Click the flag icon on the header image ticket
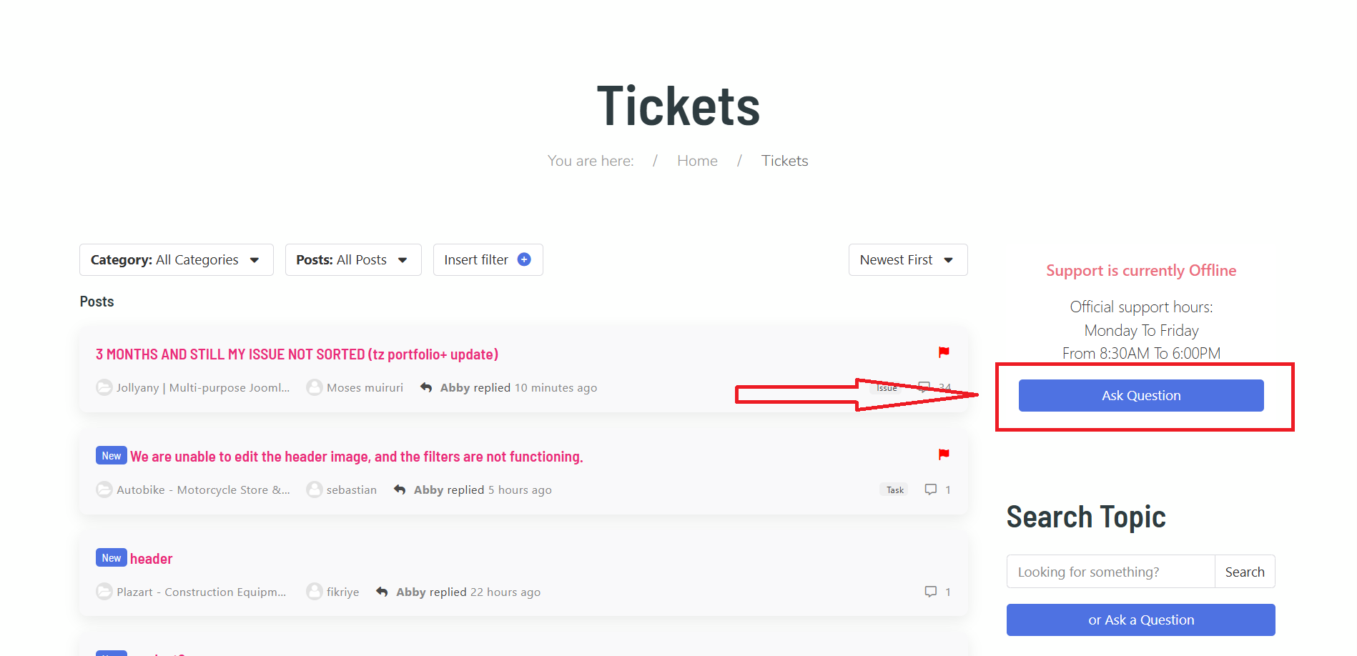The image size is (1357, 656). pyautogui.click(x=944, y=454)
